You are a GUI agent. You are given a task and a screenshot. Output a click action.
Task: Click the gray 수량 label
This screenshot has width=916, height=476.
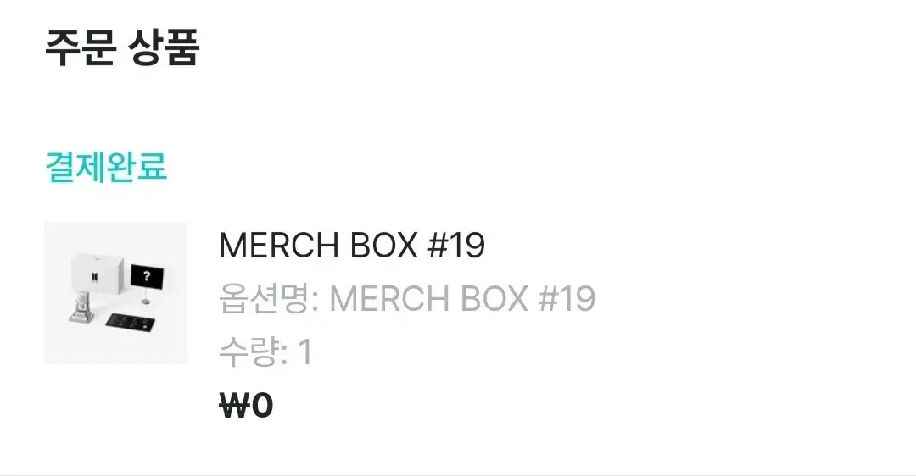(250, 351)
